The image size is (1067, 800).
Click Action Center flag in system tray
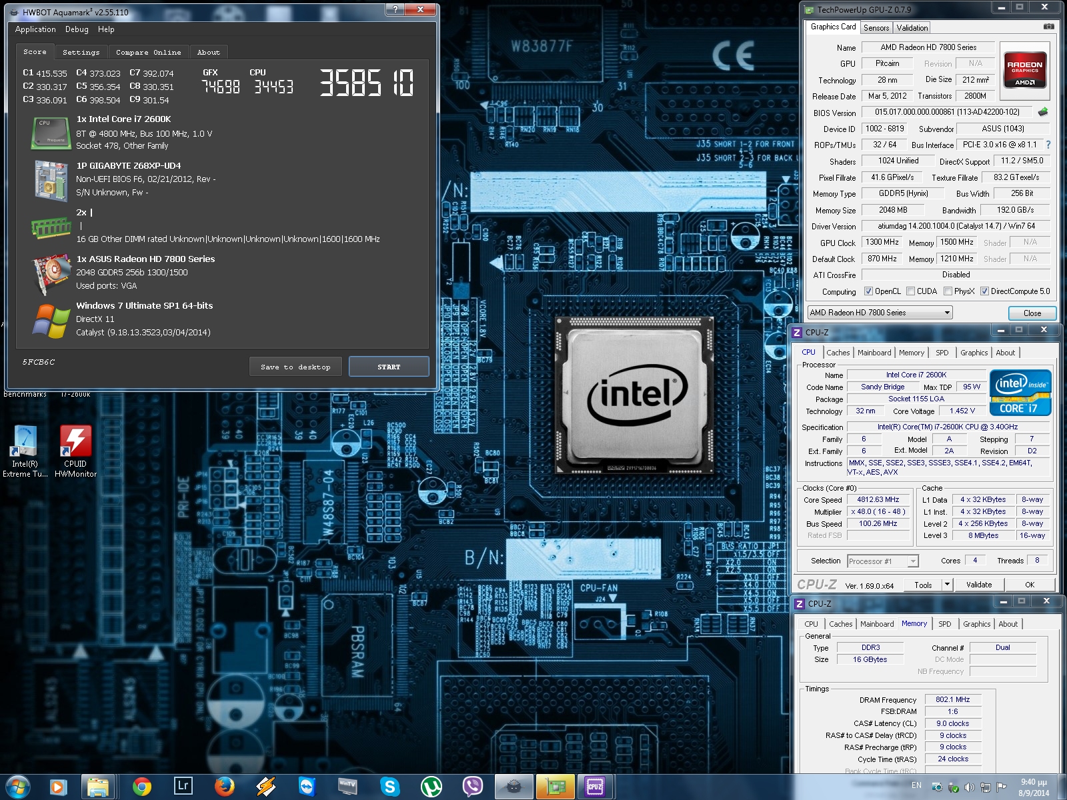click(1001, 787)
